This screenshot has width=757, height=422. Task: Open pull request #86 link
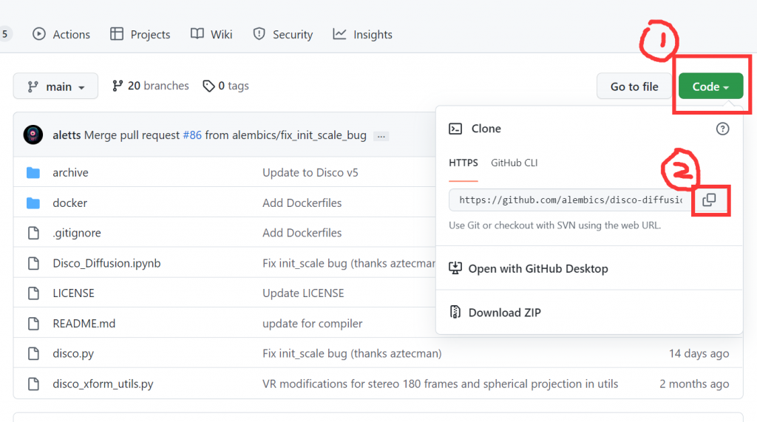pos(191,135)
